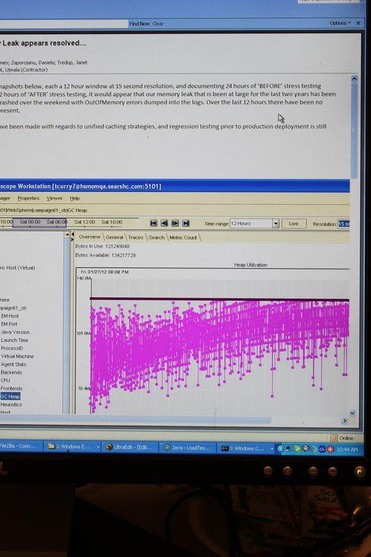Switch to the General tab
Viewport: 371px width, 557px height.
(x=114, y=237)
